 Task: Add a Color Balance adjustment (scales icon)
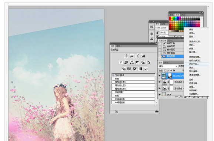pos(132,63)
